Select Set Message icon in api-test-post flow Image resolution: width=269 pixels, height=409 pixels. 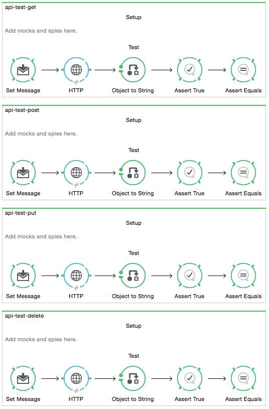[x=23, y=173]
